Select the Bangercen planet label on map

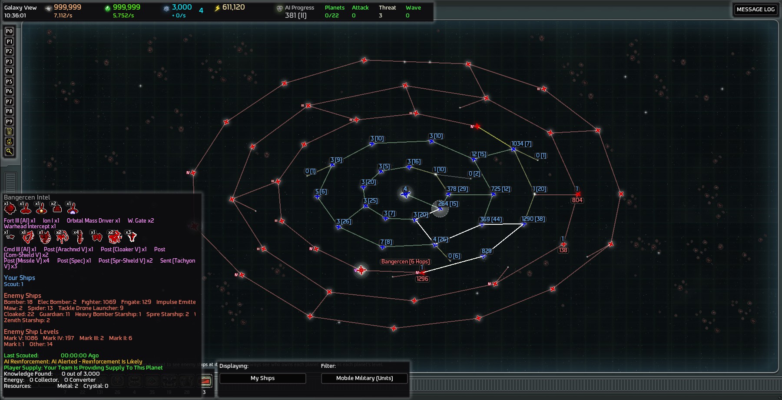[x=405, y=262]
